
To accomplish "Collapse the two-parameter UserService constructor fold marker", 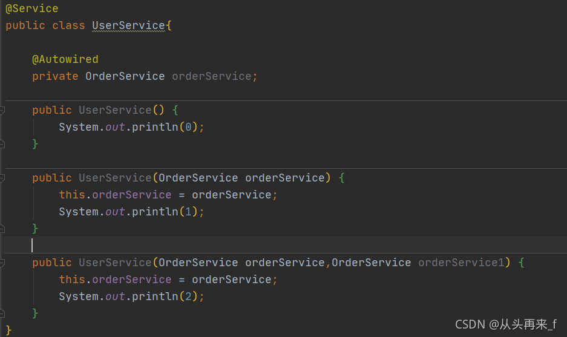I will (x=2, y=263).
